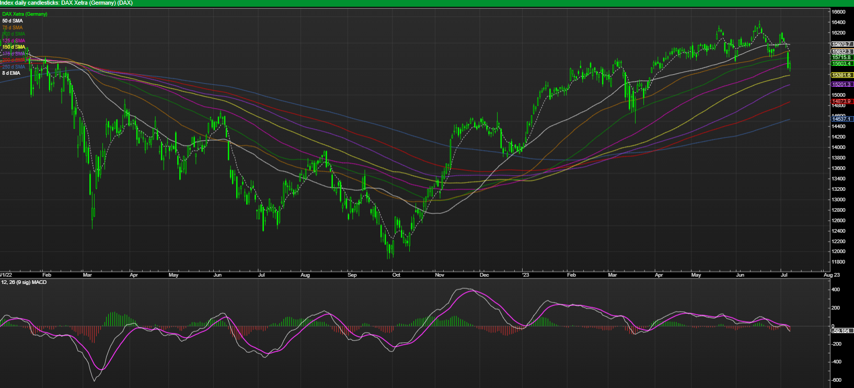The image size is (854, 388).
Task: Select the 'DAX Xetra (Germany)' legend entry
Action: [x=25, y=14]
